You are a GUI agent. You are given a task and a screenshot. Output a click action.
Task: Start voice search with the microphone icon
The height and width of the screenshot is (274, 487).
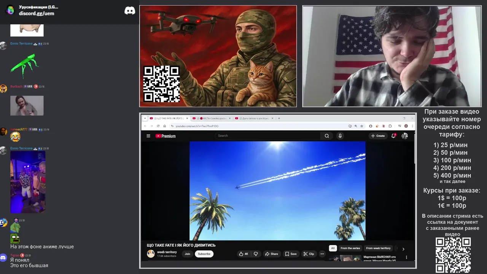(340, 136)
